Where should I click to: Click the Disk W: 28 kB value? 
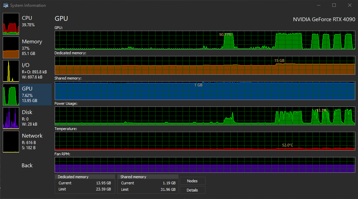coord(29,124)
